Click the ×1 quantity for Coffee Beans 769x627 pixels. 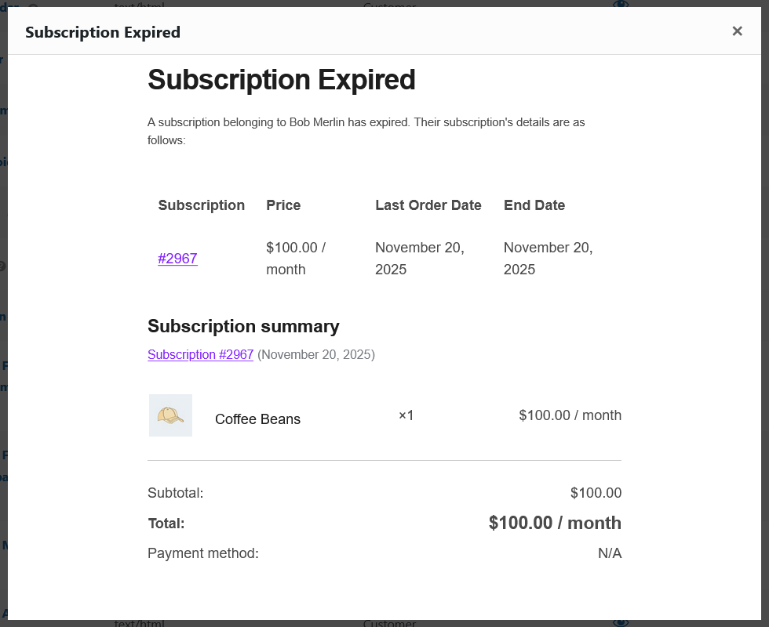point(406,415)
